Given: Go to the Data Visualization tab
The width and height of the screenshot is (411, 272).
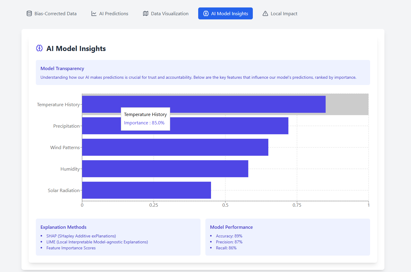Looking at the screenshot, I should (166, 13).
